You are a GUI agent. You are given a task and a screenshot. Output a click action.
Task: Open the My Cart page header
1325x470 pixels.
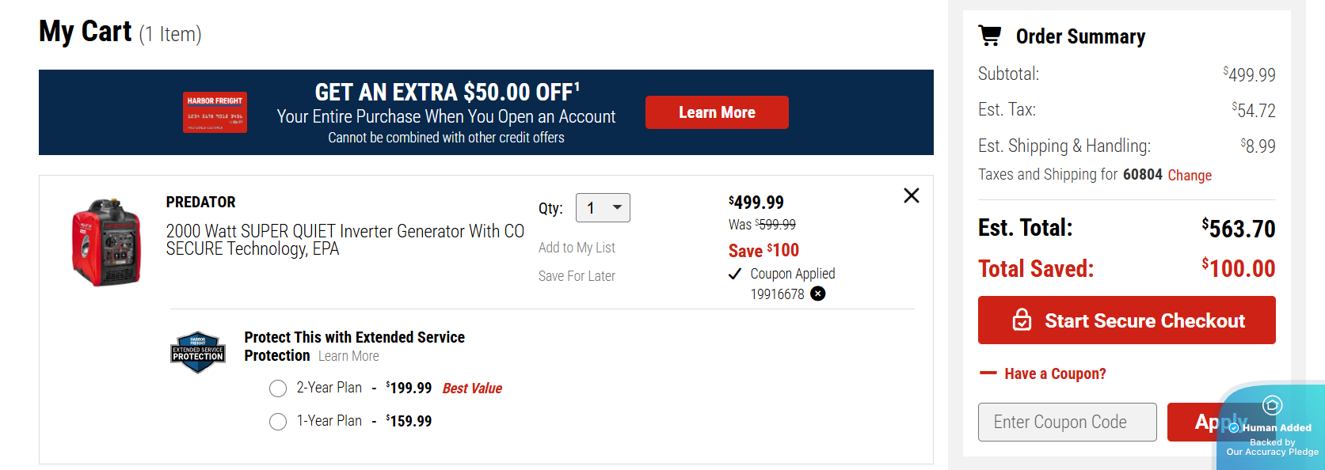click(85, 31)
